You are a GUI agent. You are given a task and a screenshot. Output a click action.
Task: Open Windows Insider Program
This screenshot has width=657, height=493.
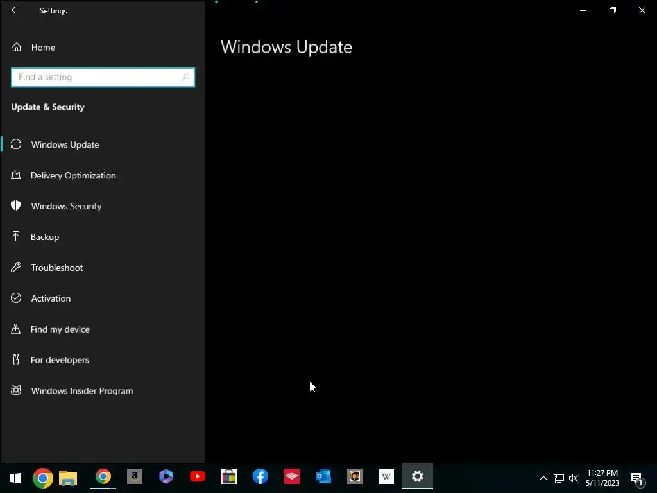(72, 390)
